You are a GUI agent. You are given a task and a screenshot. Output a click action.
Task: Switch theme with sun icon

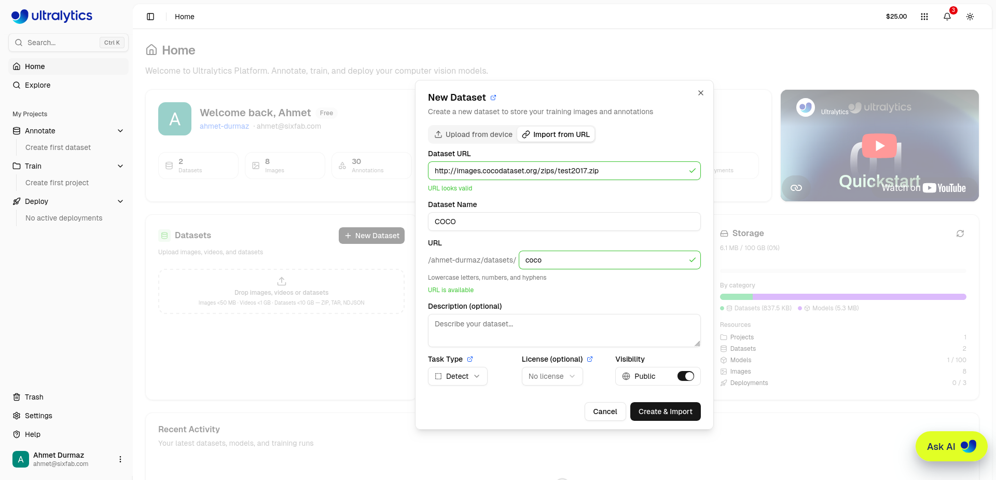point(970,17)
